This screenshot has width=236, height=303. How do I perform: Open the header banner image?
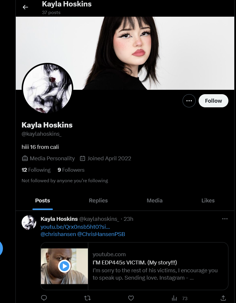[125, 53]
